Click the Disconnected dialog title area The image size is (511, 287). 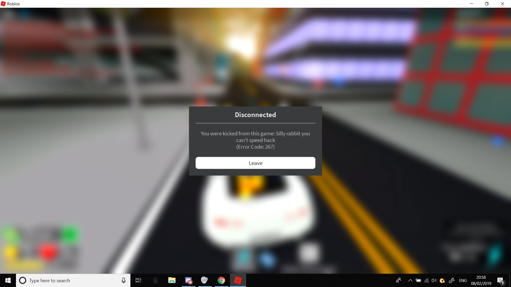point(256,115)
